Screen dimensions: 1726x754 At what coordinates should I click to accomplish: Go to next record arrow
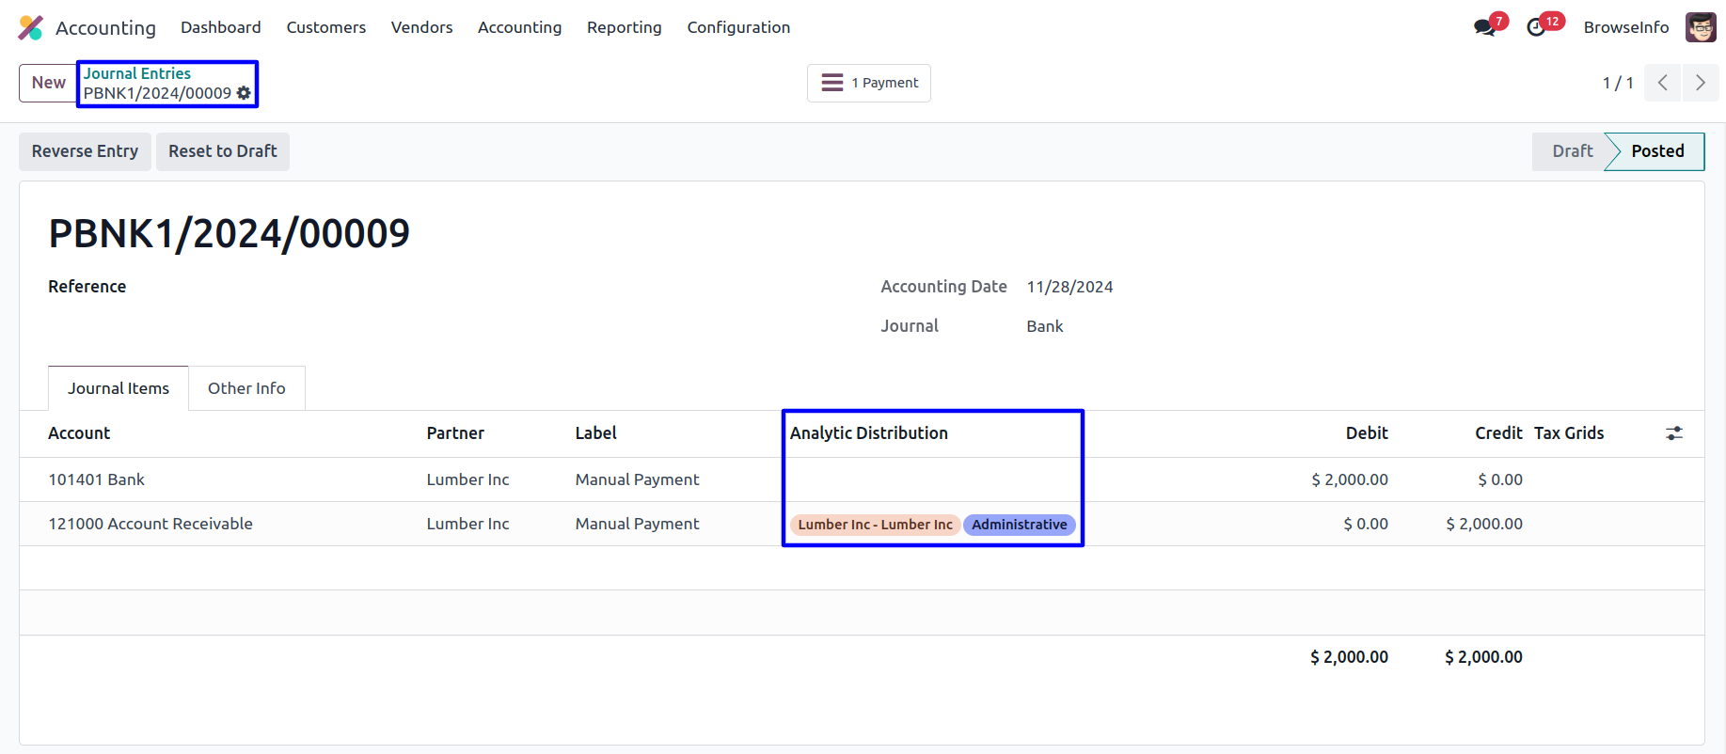tap(1700, 83)
